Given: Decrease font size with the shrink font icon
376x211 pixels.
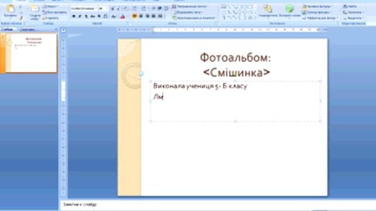Looking at the screenshot, I should (118, 9).
